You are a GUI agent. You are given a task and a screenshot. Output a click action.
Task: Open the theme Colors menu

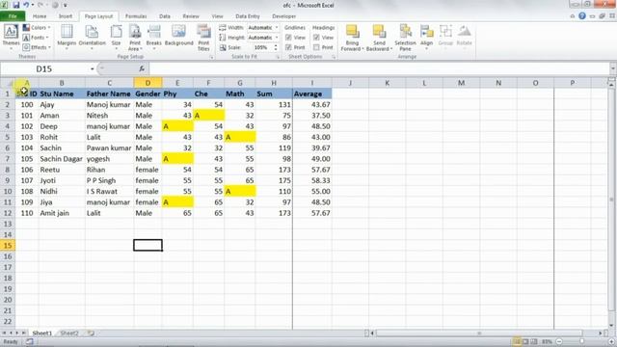pos(37,28)
